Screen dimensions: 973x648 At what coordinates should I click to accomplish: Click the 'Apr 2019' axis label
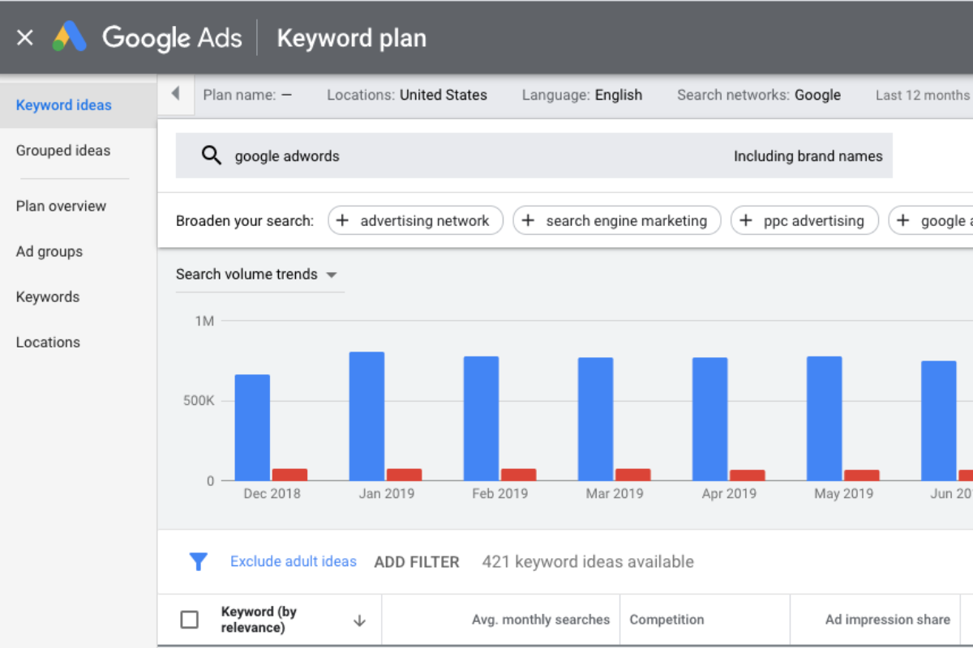tap(729, 493)
